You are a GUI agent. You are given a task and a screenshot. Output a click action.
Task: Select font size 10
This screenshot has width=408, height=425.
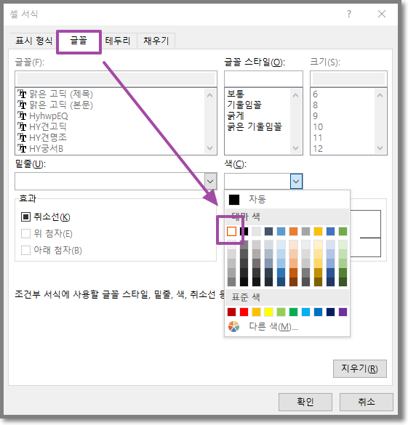[318, 127]
